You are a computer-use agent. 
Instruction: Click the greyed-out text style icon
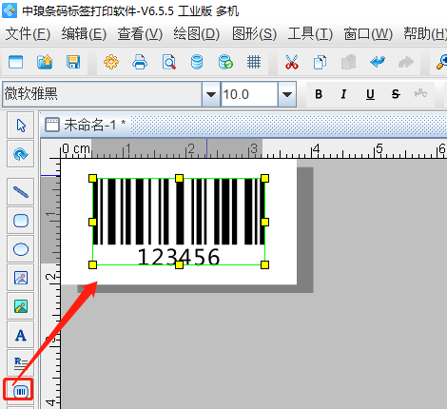420,93
